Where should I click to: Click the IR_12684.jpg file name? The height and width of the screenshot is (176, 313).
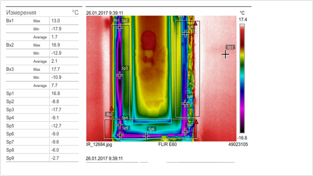(x=99, y=144)
